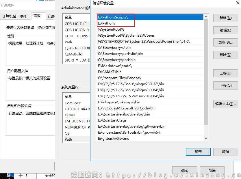This screenshot has height=179, width=241.
Task: Confirm the edit dialog with 确定
Action: (x=198, y=152)
